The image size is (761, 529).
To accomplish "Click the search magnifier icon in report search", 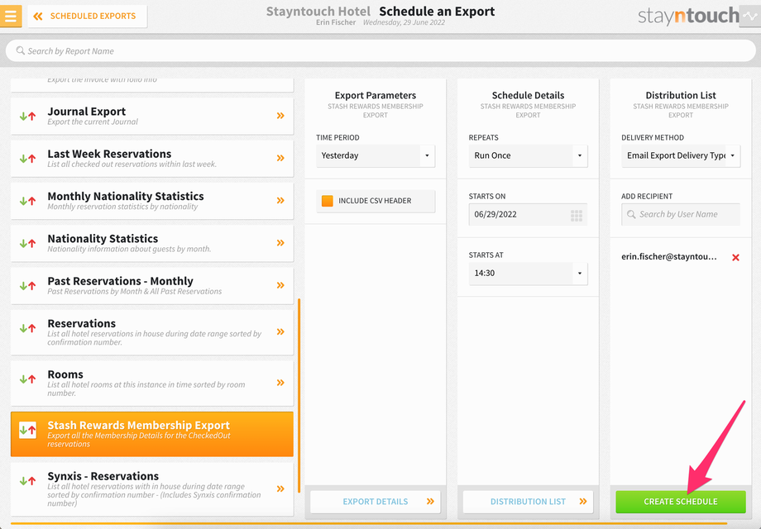I will click(x=21, y=50).
